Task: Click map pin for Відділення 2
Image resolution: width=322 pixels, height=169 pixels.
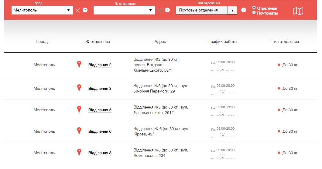Action: click(79, 64)
